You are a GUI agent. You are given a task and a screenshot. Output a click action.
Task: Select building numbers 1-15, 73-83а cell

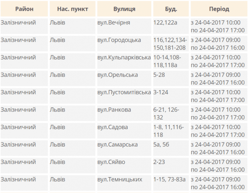(x=169, y=179)
